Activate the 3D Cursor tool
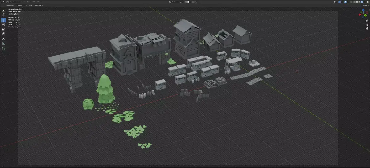This screenshot has height=168, width=370. tap(4, 15)
